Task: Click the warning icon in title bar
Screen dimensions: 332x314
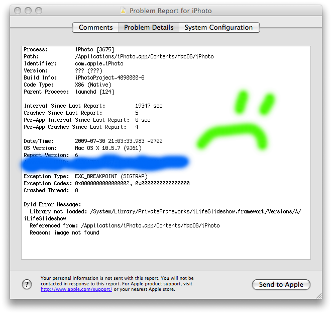Action: [x=123, y=11]
